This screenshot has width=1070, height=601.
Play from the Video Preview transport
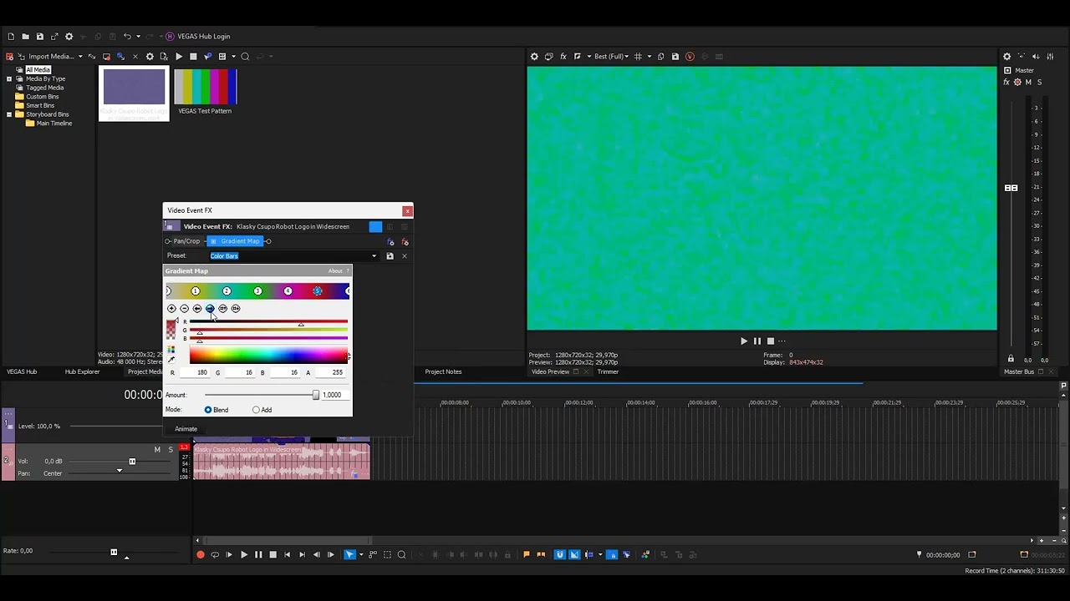[x=744, y=341]
